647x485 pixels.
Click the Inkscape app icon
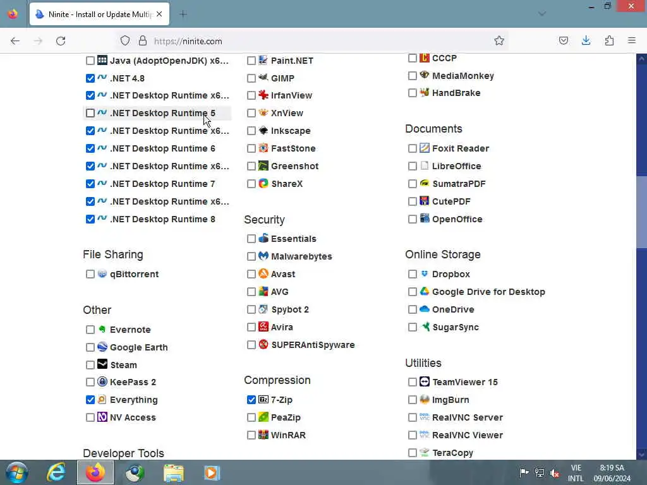(x=263, y=130)
